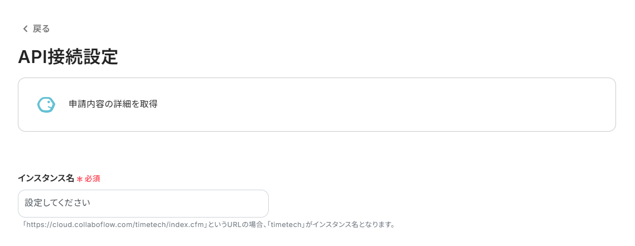The image size is (635, 246).
Task: Click the back chevron arrow icon
Action: pos(25,29)
